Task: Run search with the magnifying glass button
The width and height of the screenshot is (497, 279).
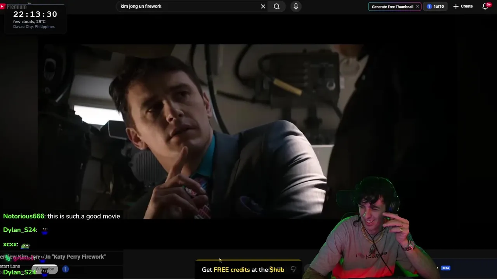Action: pyautogui.click(x=276, y=6)
